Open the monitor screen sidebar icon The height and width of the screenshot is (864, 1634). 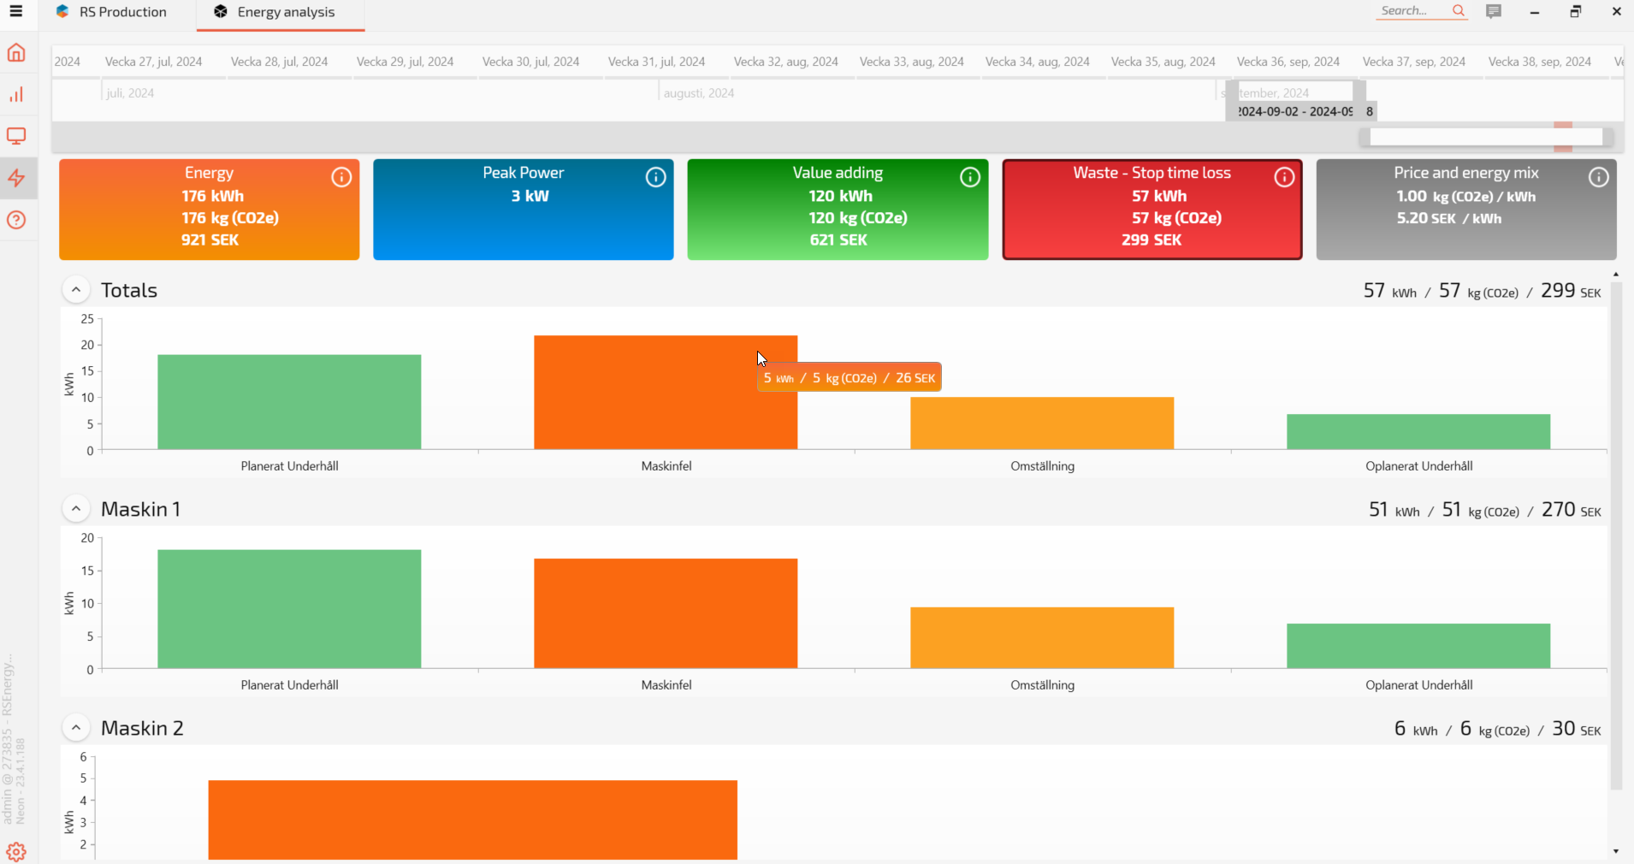pyautogui.click(x=16, y=136)
